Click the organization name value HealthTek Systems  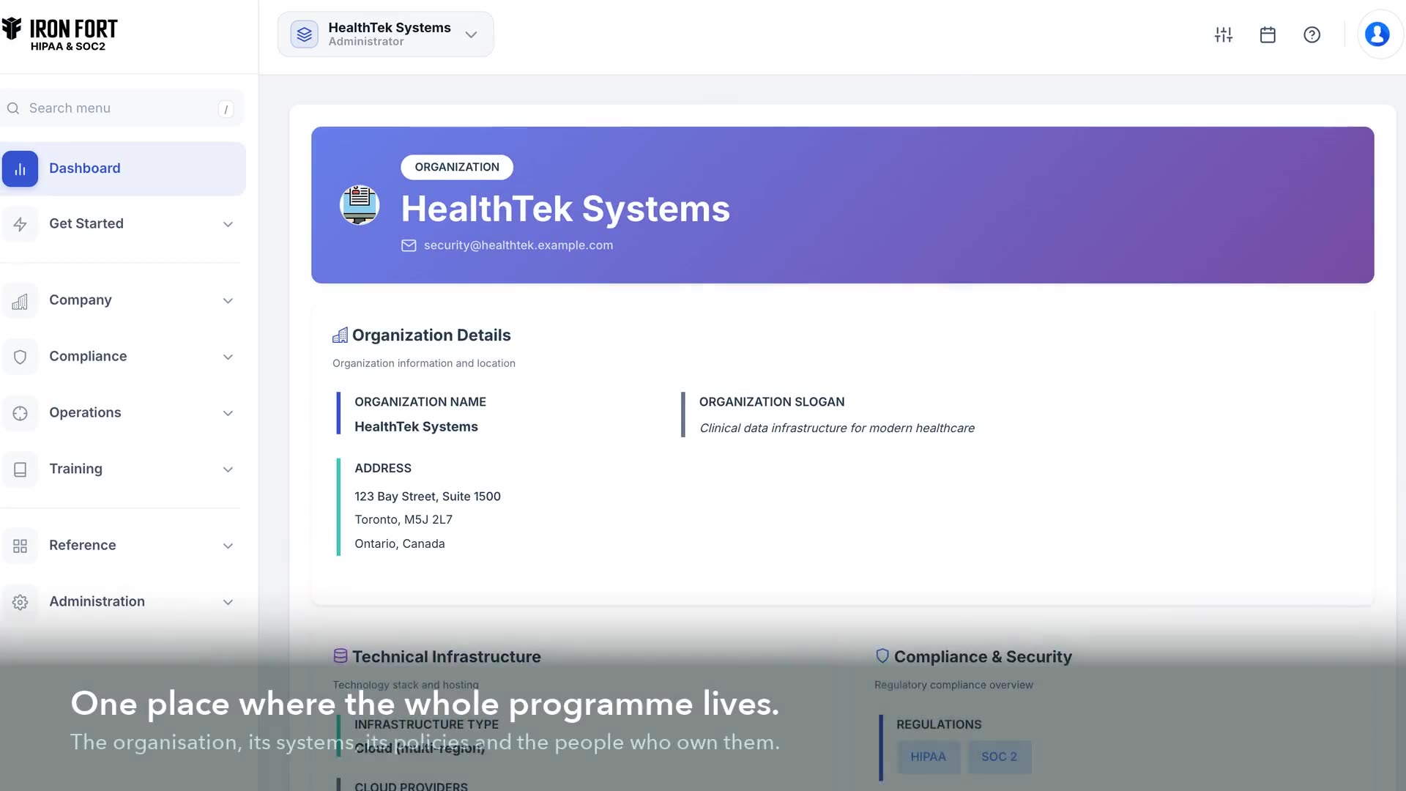pos(416,427)
